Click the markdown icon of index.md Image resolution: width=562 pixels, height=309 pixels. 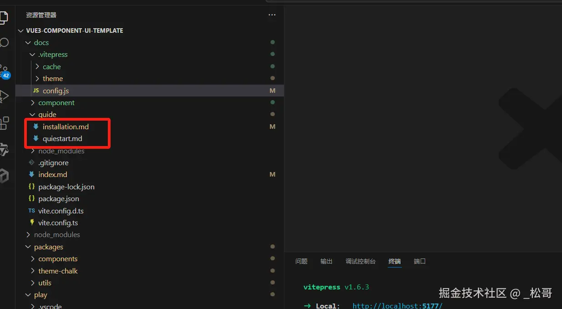[x=31, y=174]
